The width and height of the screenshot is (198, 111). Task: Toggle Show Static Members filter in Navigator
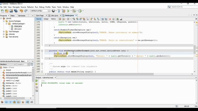11,102
